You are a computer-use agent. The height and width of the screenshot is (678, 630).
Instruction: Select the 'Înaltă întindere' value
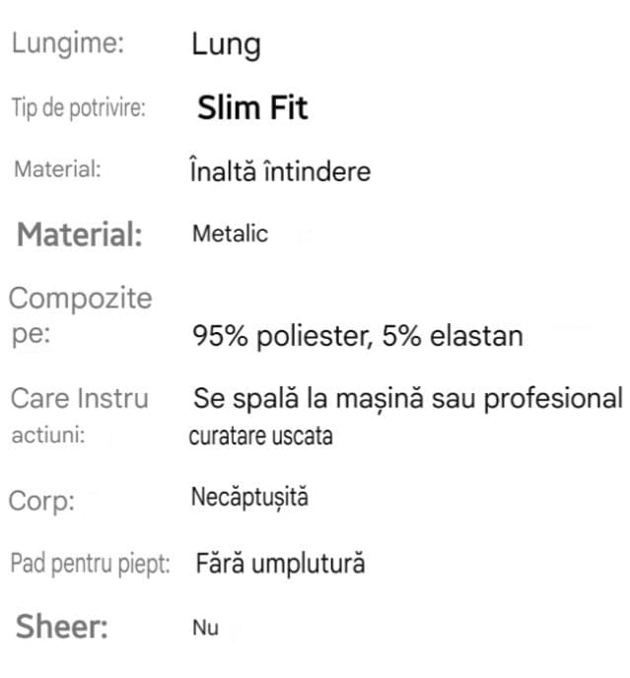tap(280, 171)
